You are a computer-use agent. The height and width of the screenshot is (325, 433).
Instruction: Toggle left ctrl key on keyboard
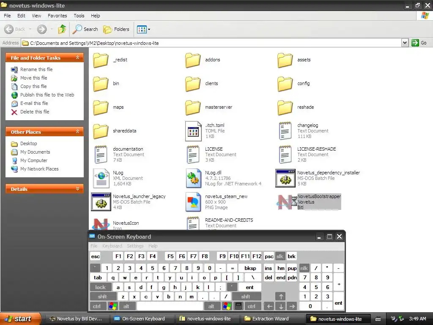(x=97, y=306)
